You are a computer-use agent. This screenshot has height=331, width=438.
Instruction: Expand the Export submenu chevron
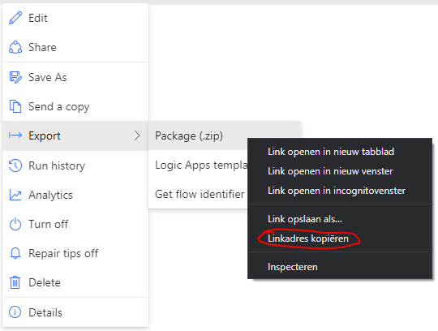click(x=137, y=135)
